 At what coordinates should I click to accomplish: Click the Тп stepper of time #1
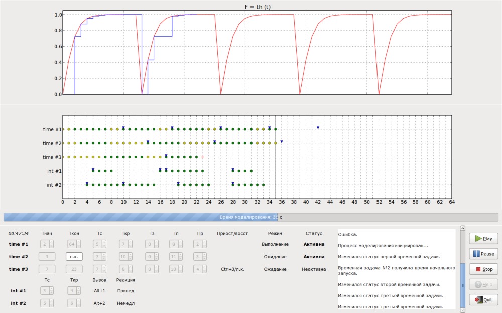[x=176, y=244]
